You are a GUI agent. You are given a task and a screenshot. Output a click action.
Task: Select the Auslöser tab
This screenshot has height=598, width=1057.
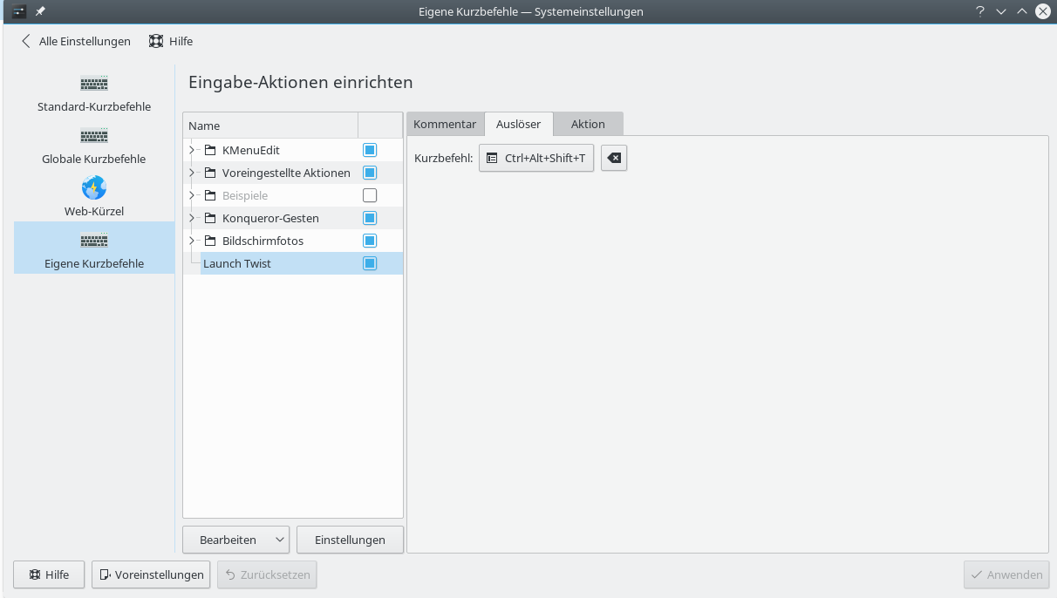(519, 124)
